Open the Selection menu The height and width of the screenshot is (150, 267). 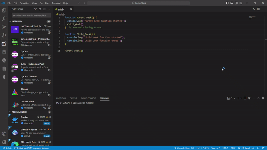[25, 3]
